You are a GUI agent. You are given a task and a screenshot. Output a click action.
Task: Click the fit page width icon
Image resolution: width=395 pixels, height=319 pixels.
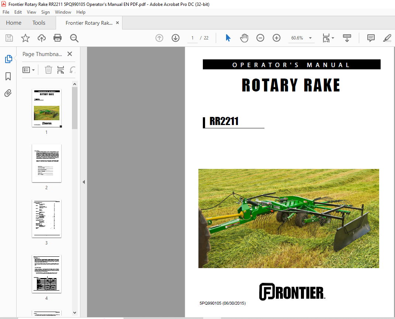326,38
